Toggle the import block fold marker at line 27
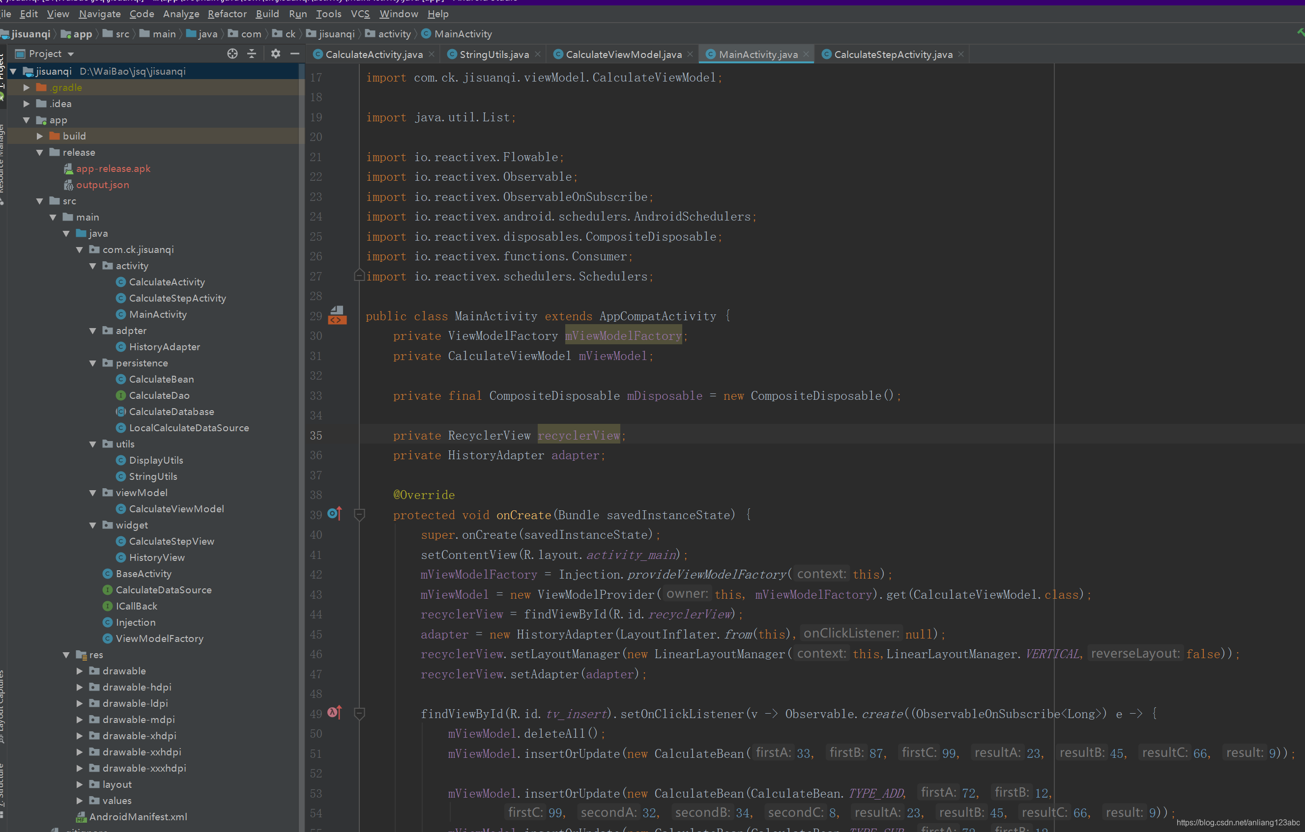This screenshot has height=832, width=1305. point(359,276)
